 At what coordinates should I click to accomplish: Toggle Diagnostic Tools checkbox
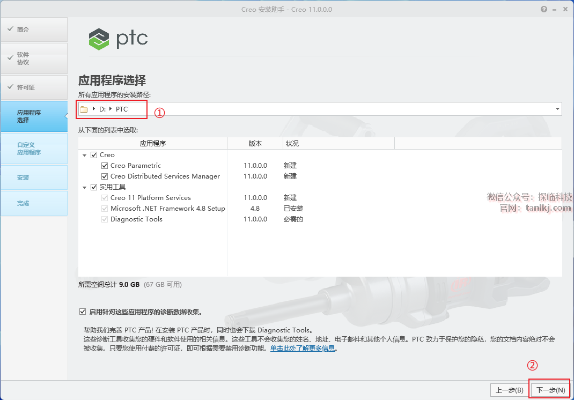(x=104, y=219)
